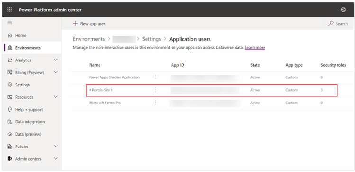Click security roles count 0 for Microsoft Forms Pro
355x172 pixels.
click(x=322, y=103)
